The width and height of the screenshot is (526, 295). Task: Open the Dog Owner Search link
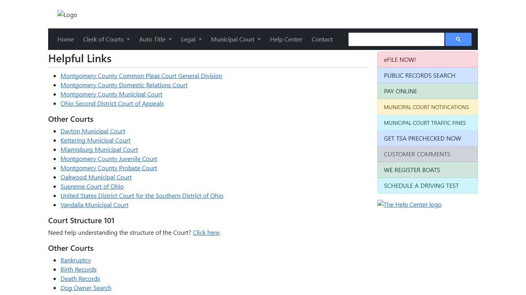[86, 288]
